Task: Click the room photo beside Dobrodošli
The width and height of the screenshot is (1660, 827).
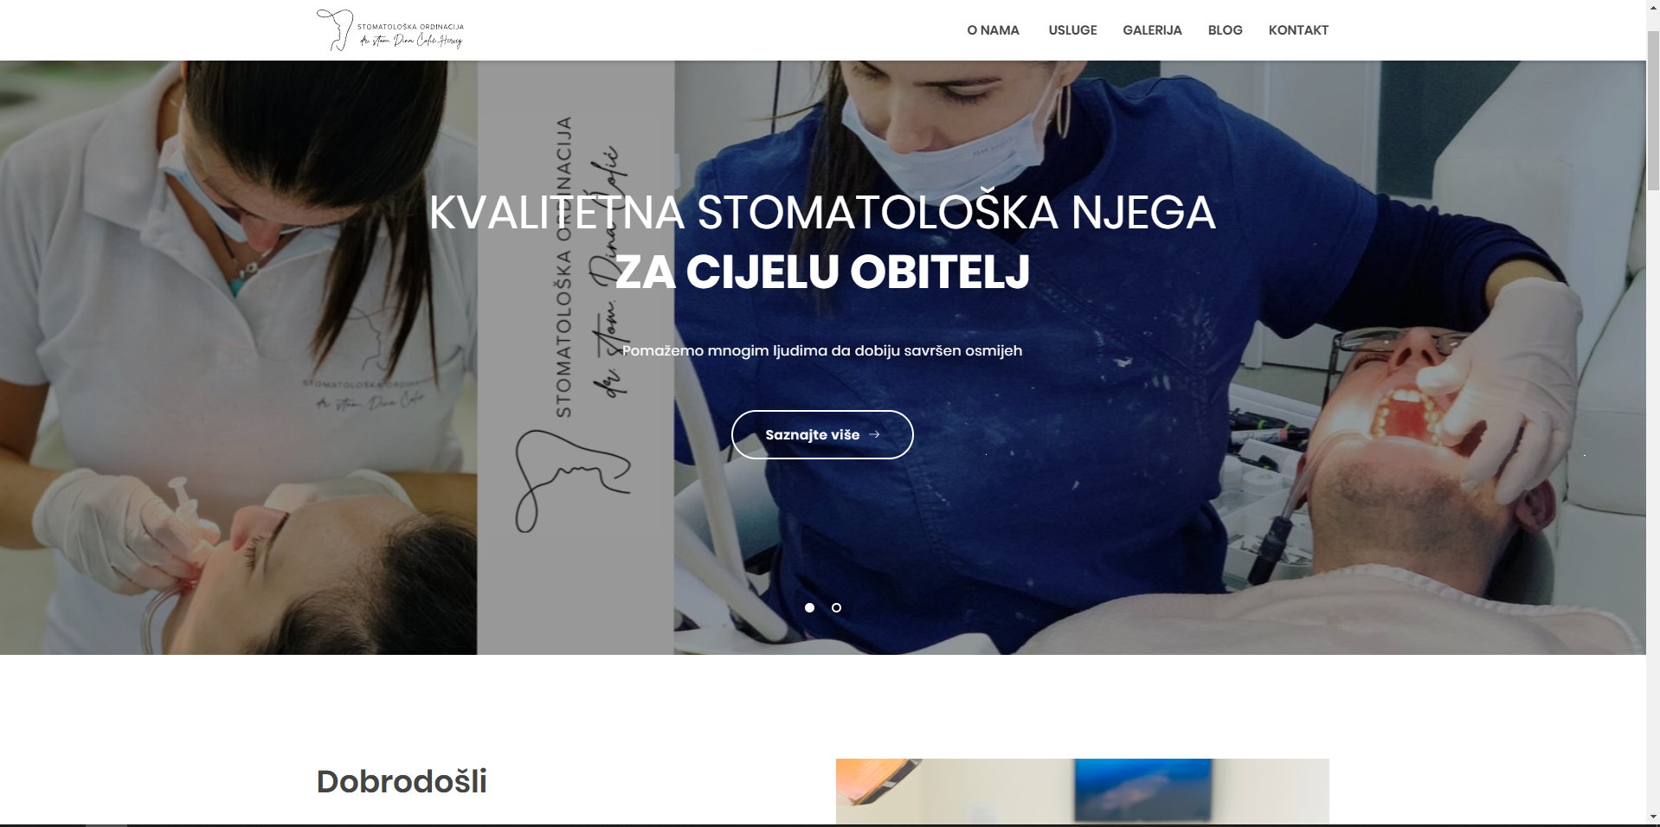Action: (1082, 792)
